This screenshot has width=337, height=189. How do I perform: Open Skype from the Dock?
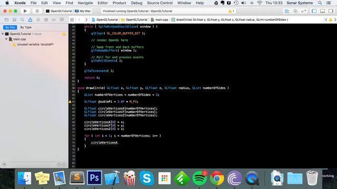(x=147, y=178)
